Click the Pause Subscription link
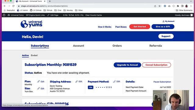195x110 pixels. [162, 82]
